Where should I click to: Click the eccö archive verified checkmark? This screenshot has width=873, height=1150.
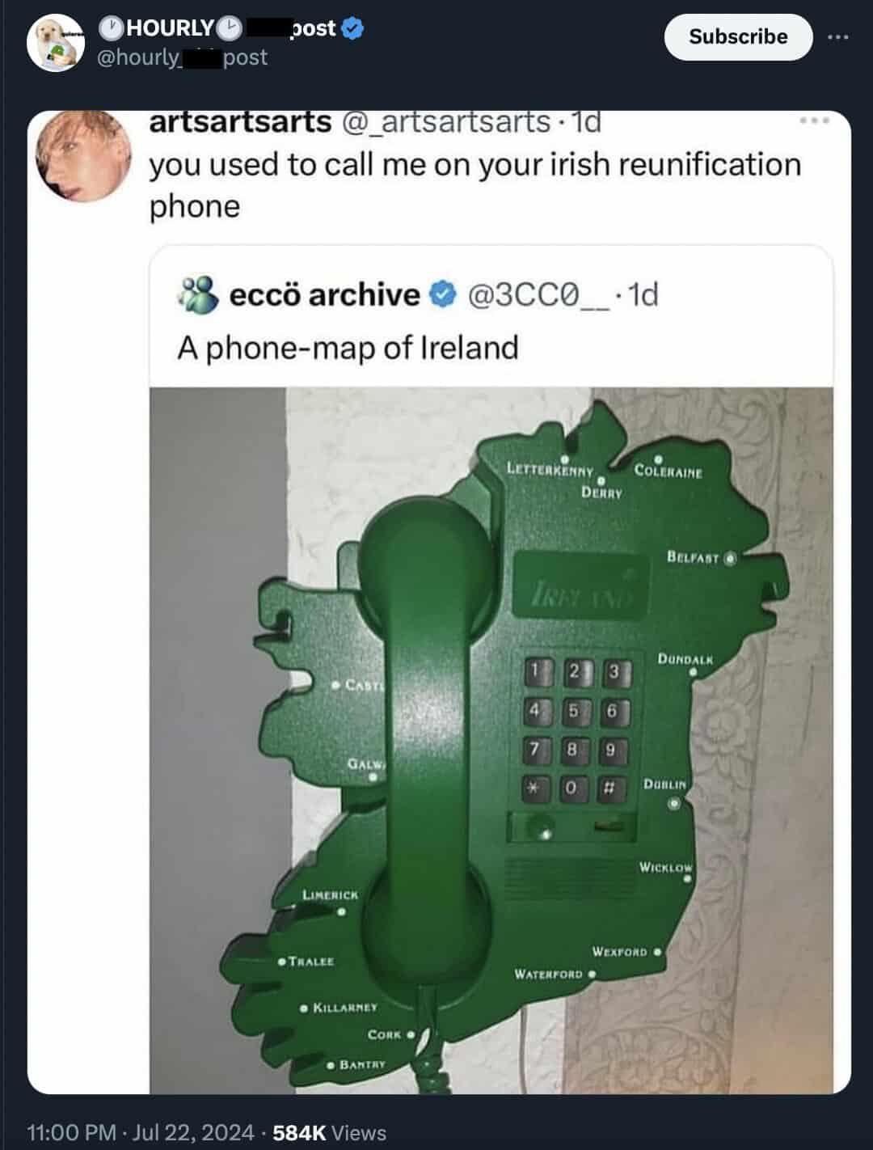pos(441,295)
